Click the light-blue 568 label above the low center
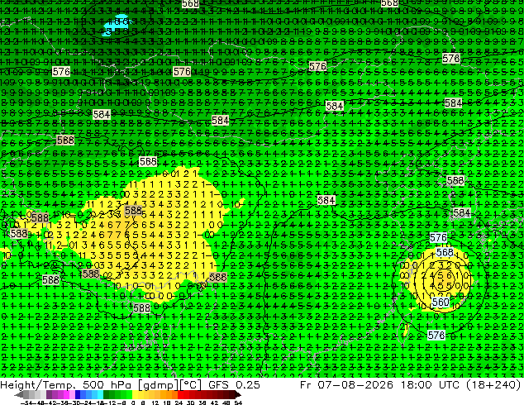The image size is (524, 405). pos(445,252)
